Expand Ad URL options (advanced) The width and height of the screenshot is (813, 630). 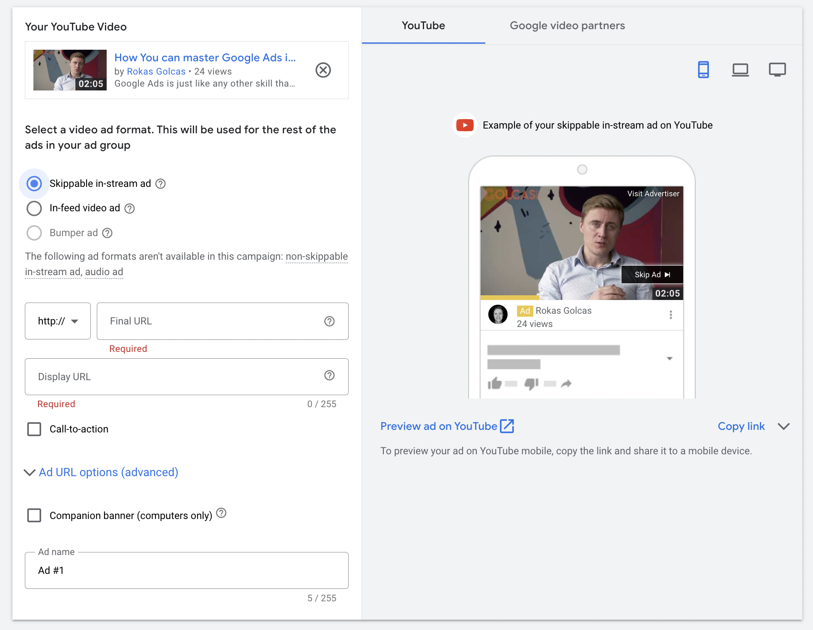[x=101, y=472]
